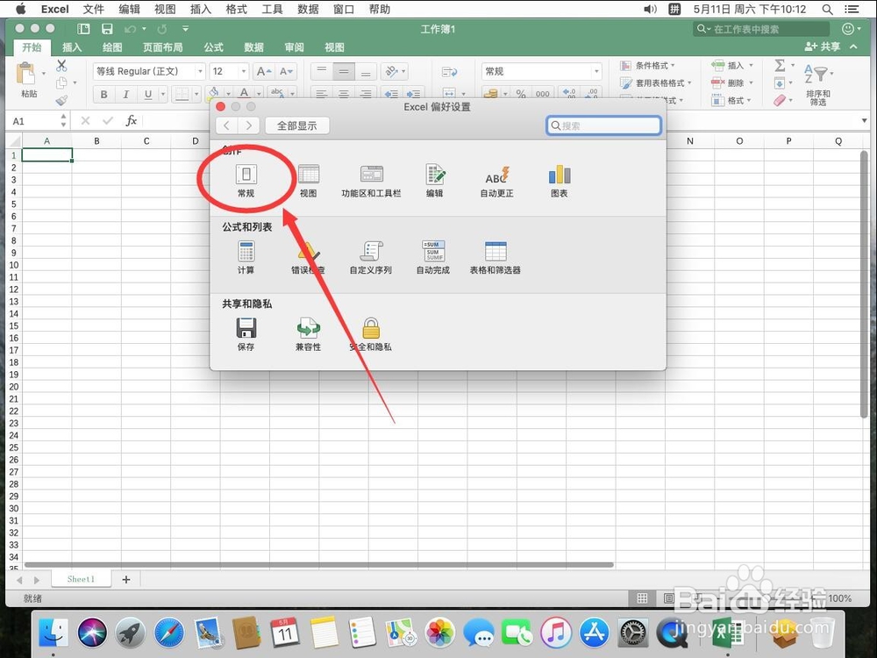
Task: Open System Preferences from the Dock
Action: click(633, 633)
